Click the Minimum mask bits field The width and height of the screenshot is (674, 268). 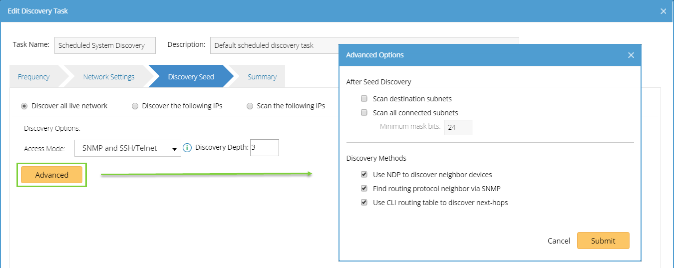point(458,127)
